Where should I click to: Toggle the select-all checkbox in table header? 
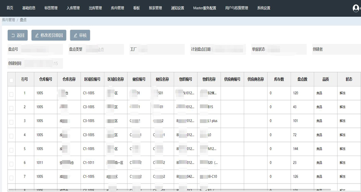point(11,80)
